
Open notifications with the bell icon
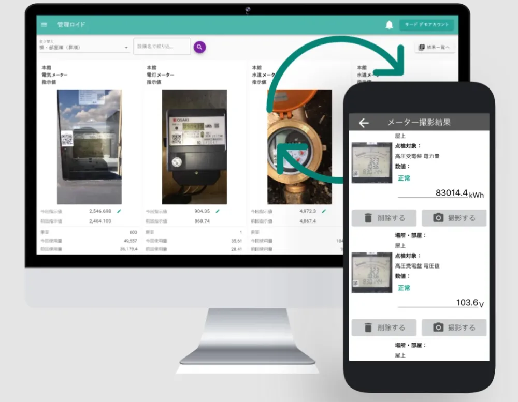coord(389,25)
